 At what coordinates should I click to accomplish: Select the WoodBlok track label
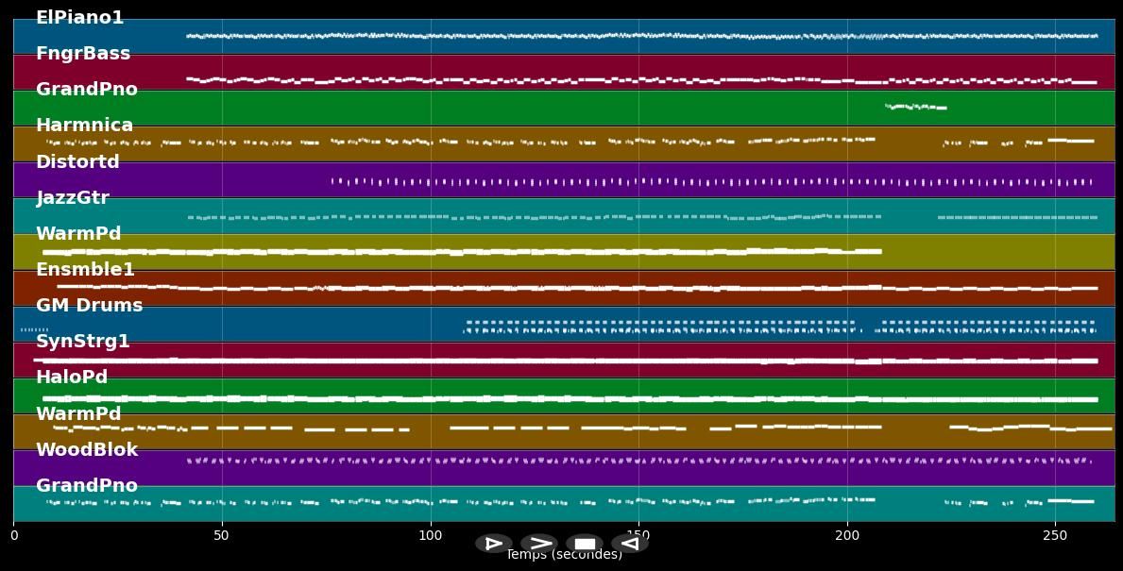point(87,450)
